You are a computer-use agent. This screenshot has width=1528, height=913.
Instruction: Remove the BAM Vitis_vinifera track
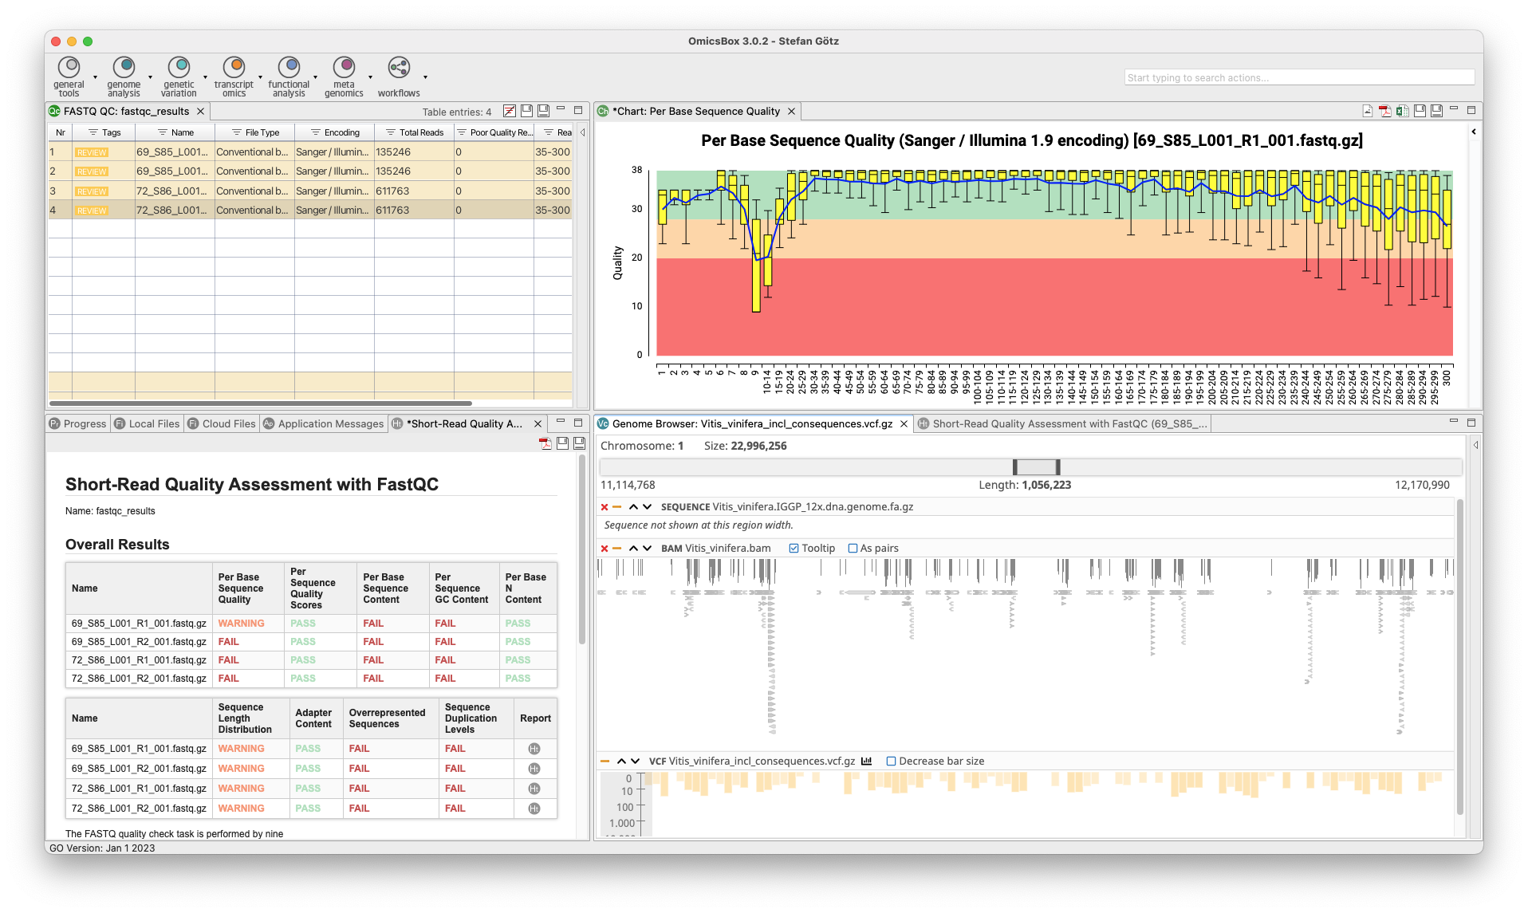[605, 549]
